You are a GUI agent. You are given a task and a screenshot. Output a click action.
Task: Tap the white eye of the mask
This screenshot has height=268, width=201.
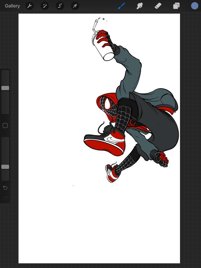[108, 103]
